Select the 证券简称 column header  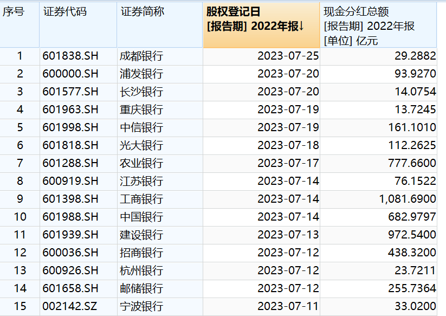tap(143, 12)
